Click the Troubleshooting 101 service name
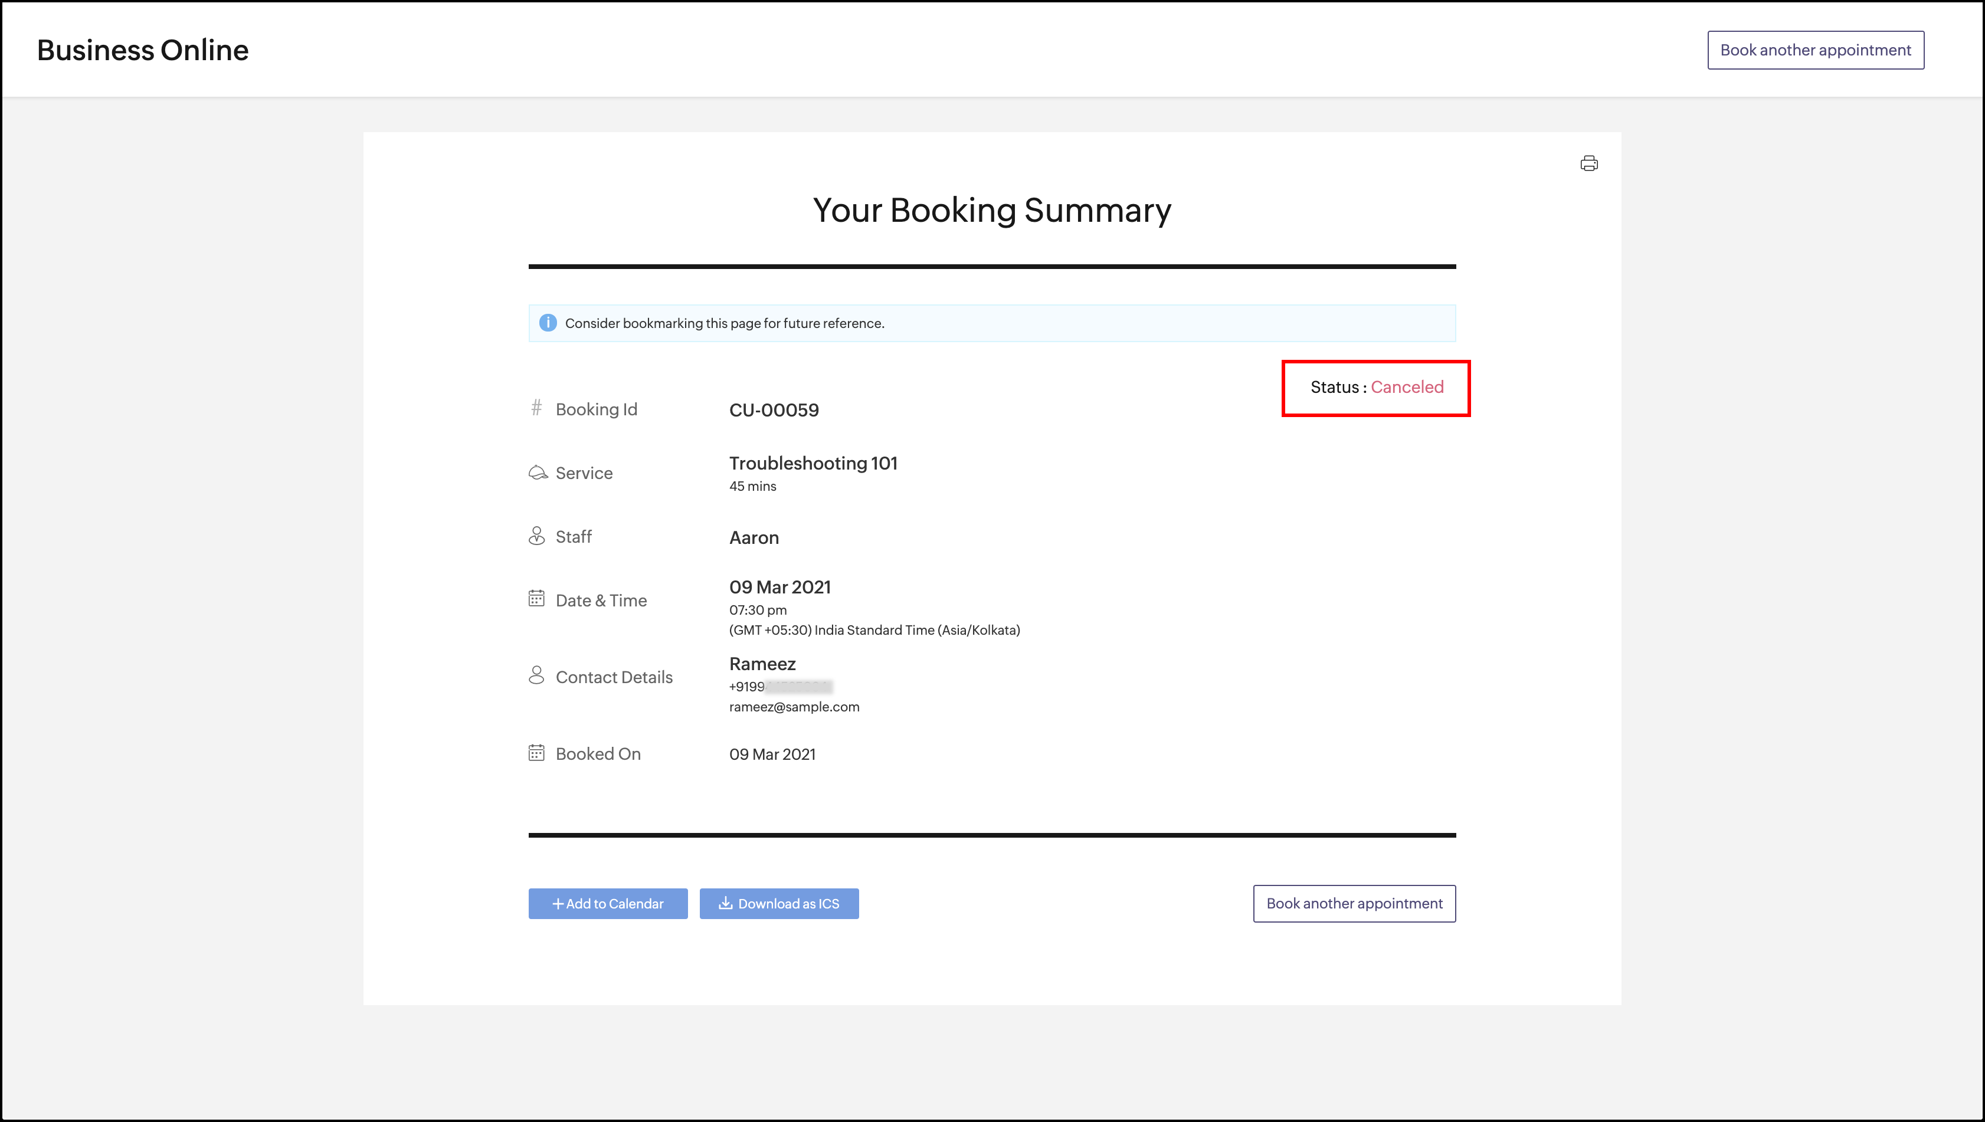 [813, 463]
